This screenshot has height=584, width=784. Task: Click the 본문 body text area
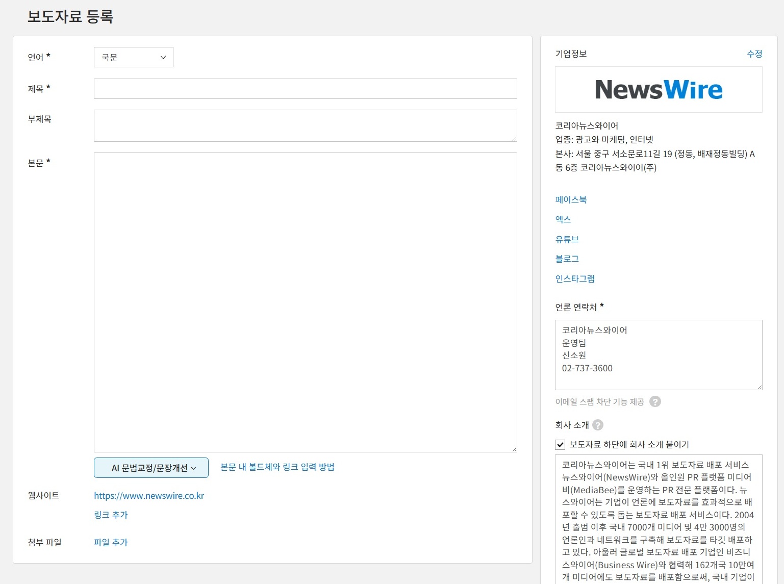coord(305,302)
